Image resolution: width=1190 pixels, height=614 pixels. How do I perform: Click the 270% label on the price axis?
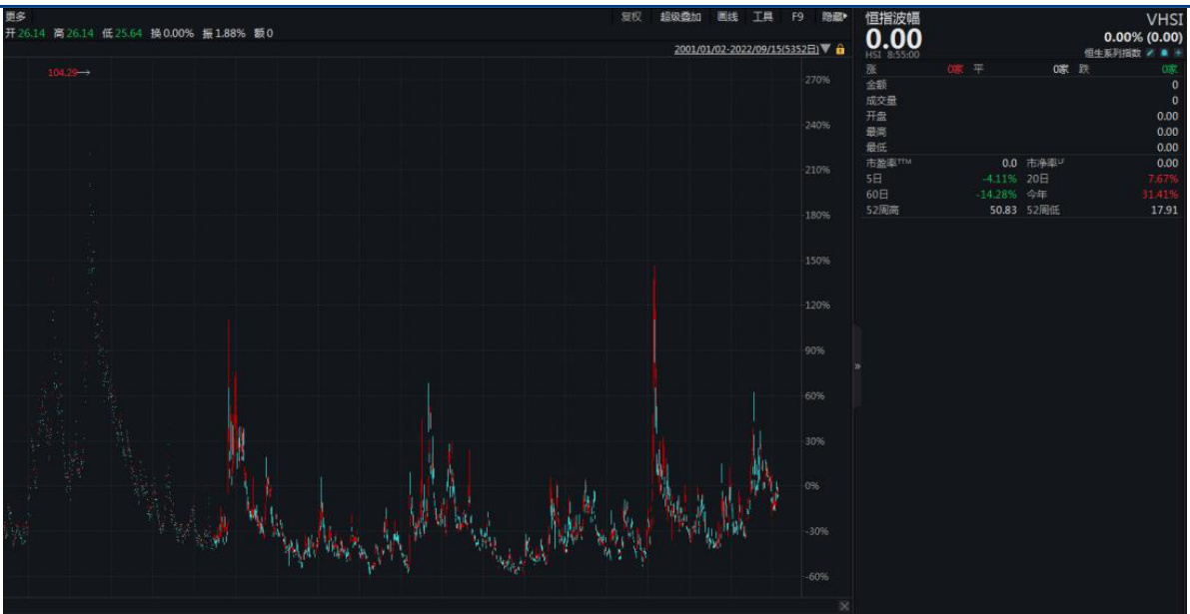pos(817,80)
